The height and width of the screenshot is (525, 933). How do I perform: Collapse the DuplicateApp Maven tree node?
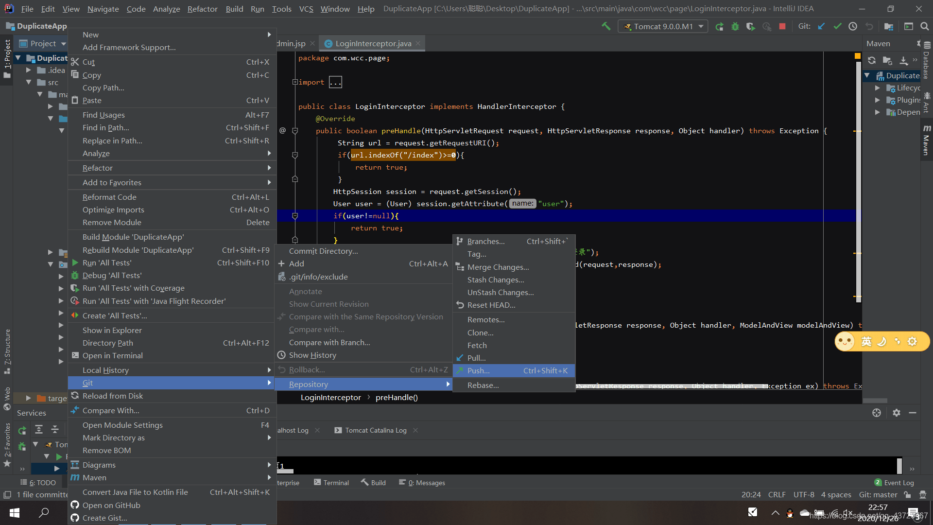click(x=867, y=75)
